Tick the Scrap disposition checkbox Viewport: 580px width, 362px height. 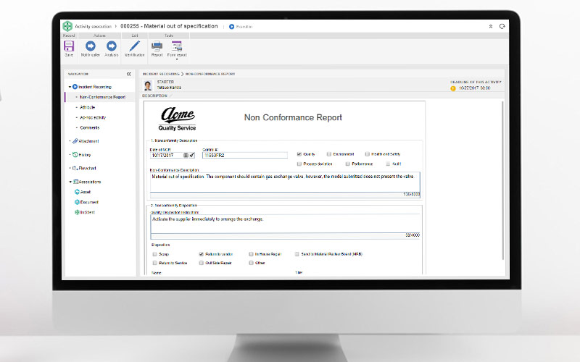pyautogui.click(x=154, y=254)
